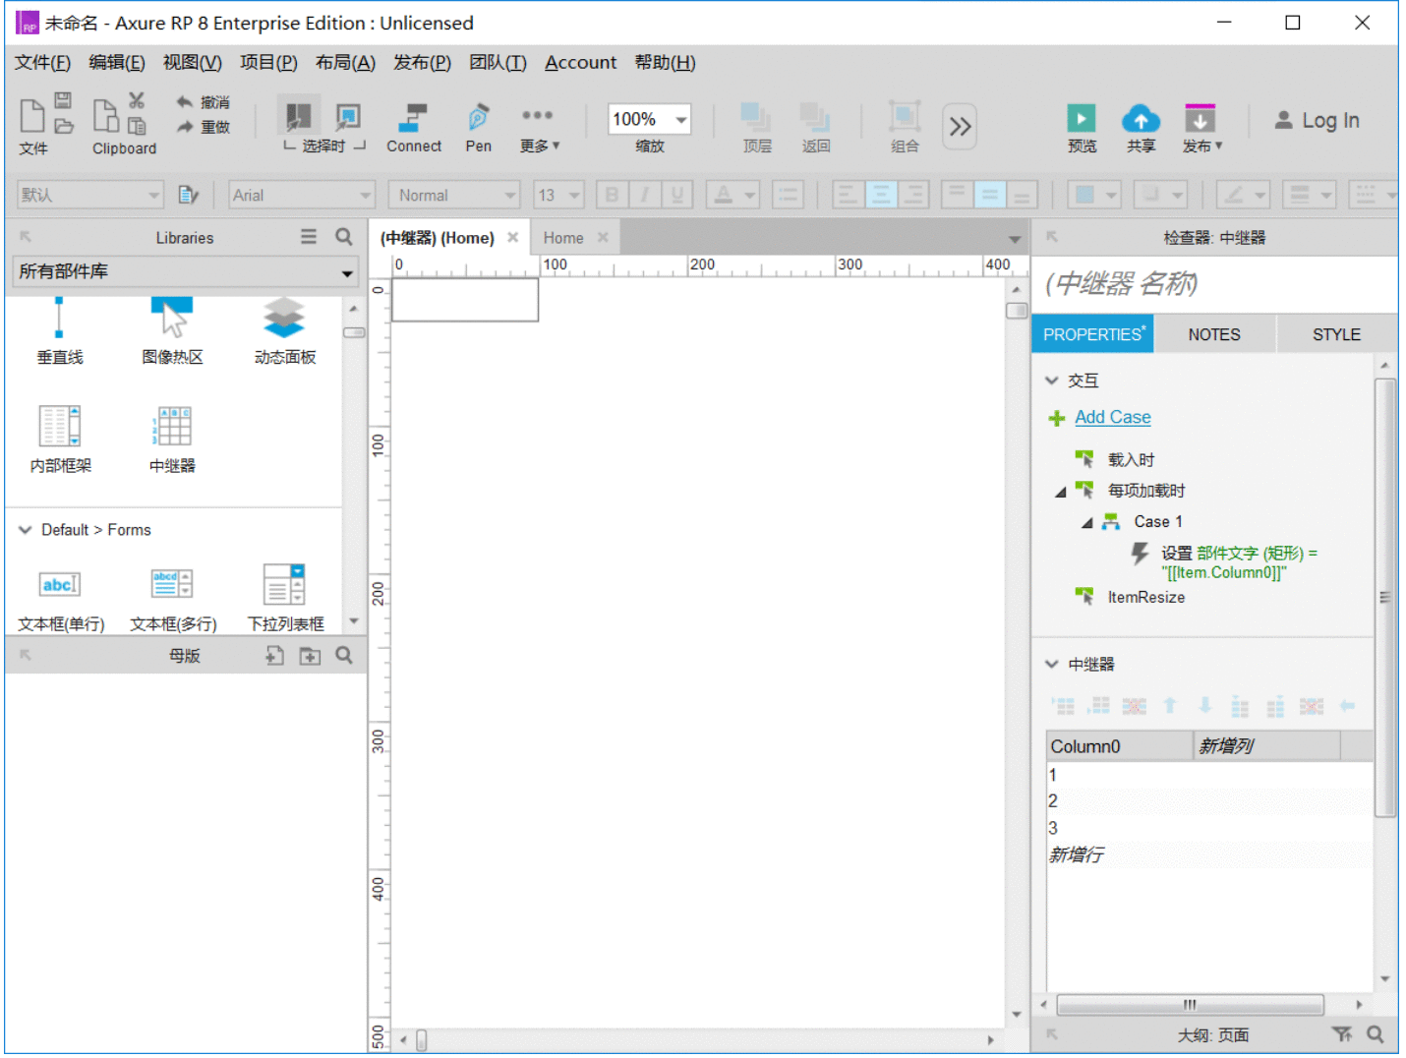1406x1058 pixels.
Task: Expand the toolbar overflow chevron
Action: [x=960, y=126]
